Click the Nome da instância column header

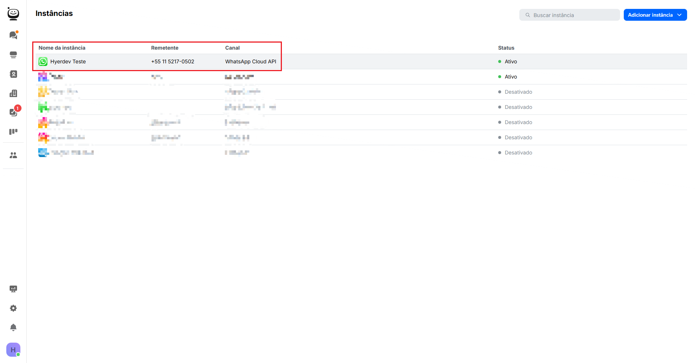pos(62,48)
